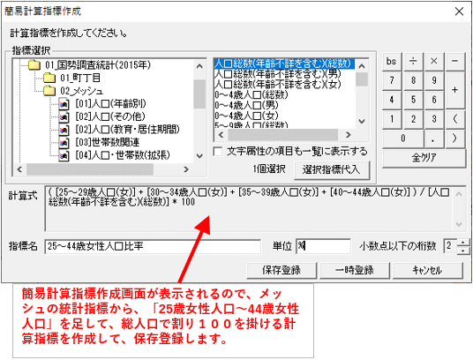
Task: Select the [03]世帯数関連 data icon
Action: 64,143
